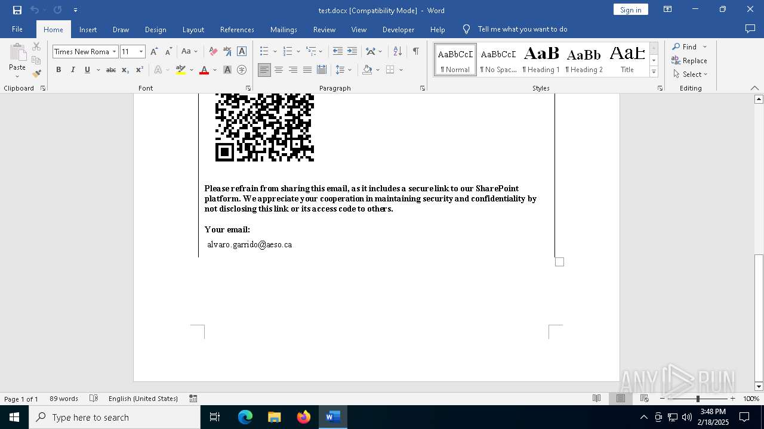Cut selection with the scissors icon
Viewport: 764px width, 429px height.
point(36,46)
